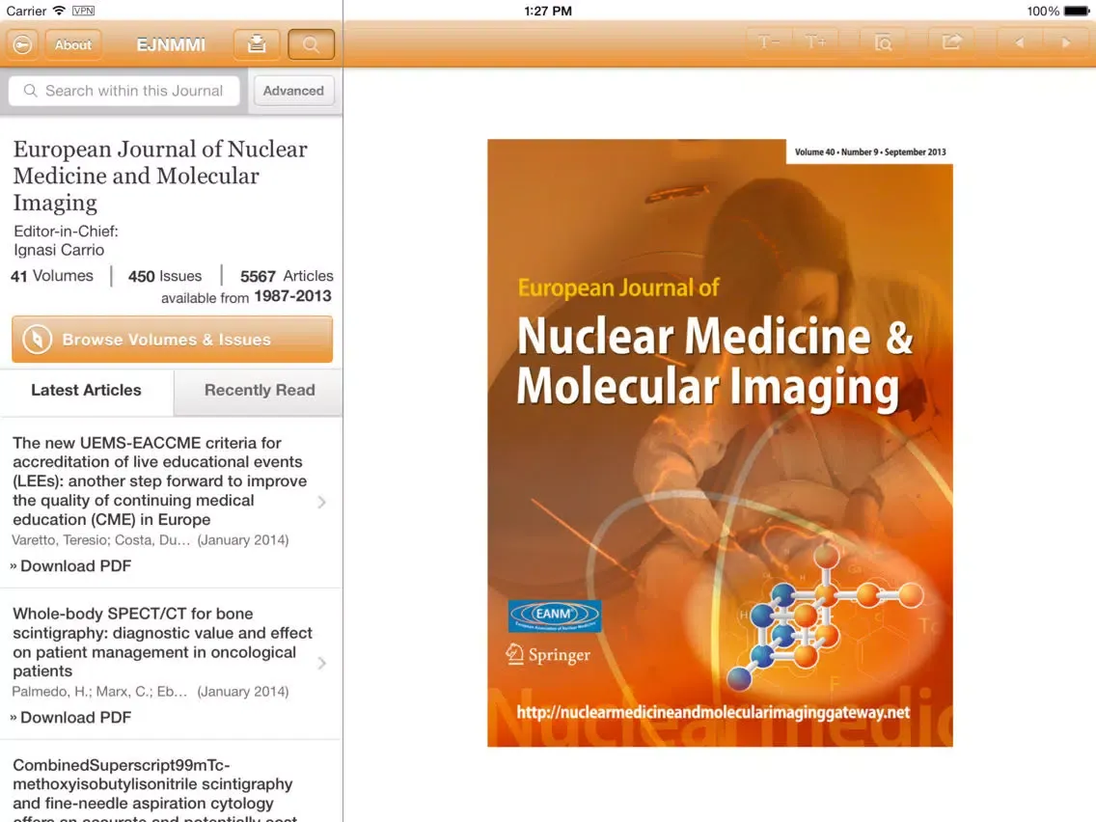Tap the back arrow icon
This screenshot has height=822, width=1096.
click(x=22, y=44)
